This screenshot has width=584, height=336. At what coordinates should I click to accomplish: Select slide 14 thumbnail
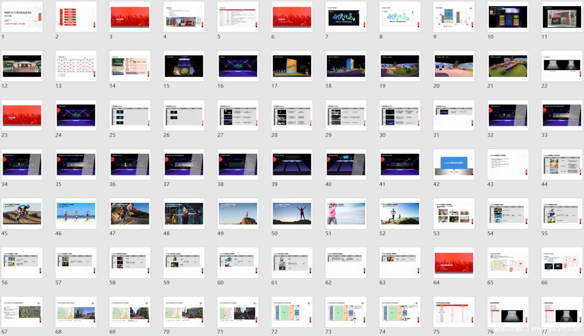tap(130, 66)
